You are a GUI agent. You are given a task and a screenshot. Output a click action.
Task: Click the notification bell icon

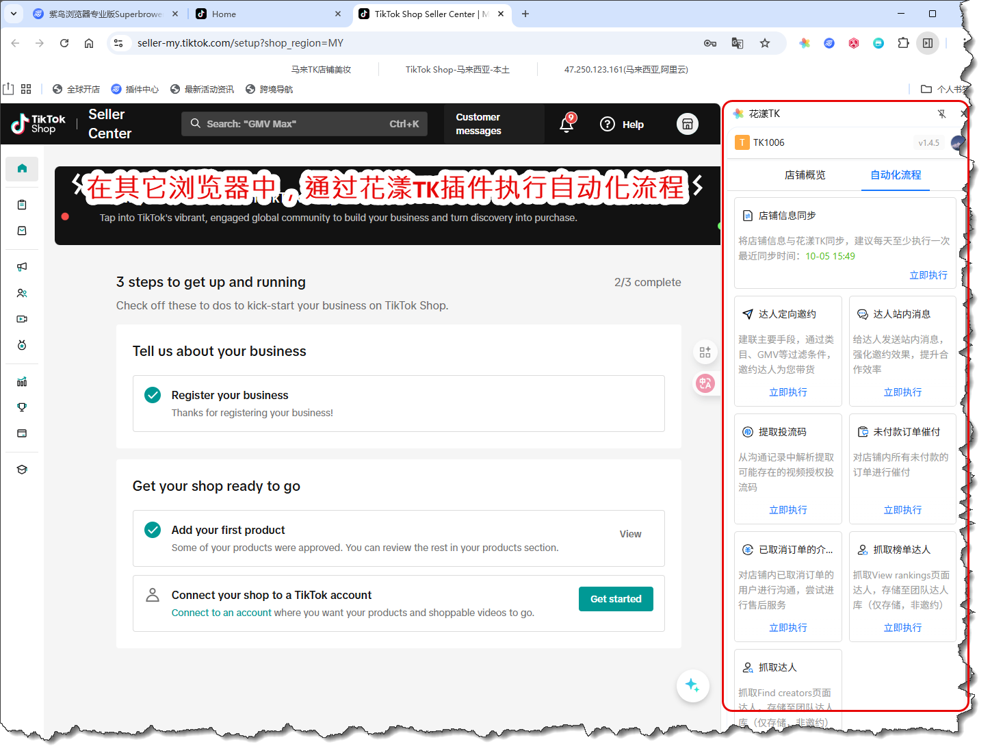coord(566,125)
